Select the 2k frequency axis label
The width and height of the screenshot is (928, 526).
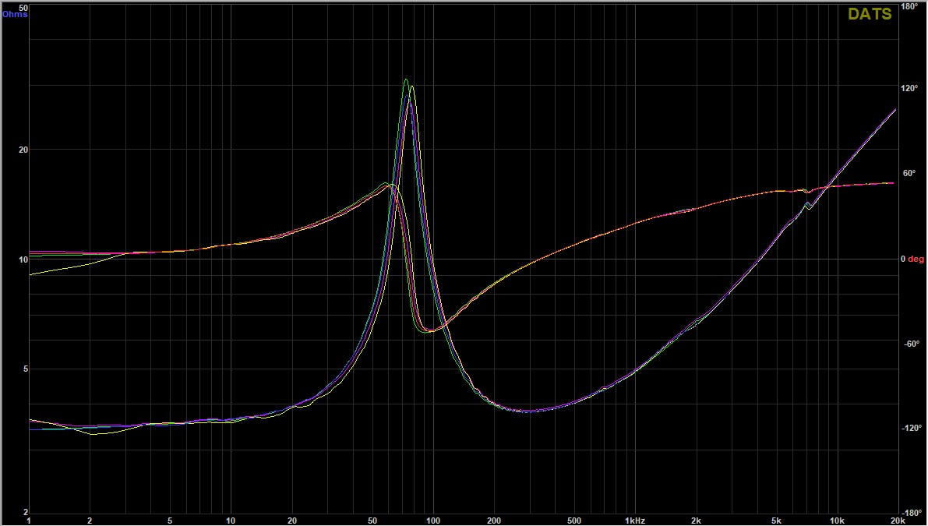[x=696, y=520]
